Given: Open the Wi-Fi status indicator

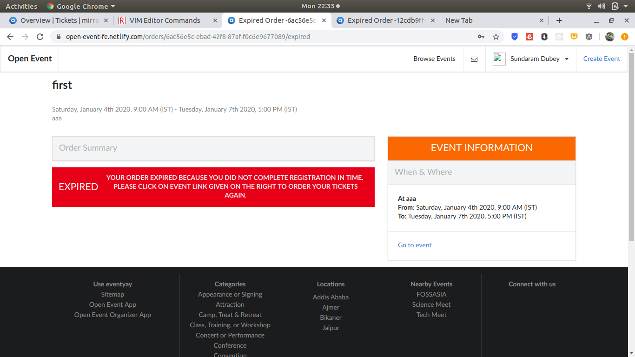Looking at the screenshot, I should [589, 6].
